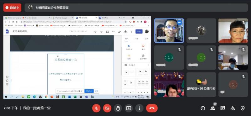The width and height of the screenshot is (251, 116).
Task: Open the in-call chat panel
Action: (x=223, y=108)
